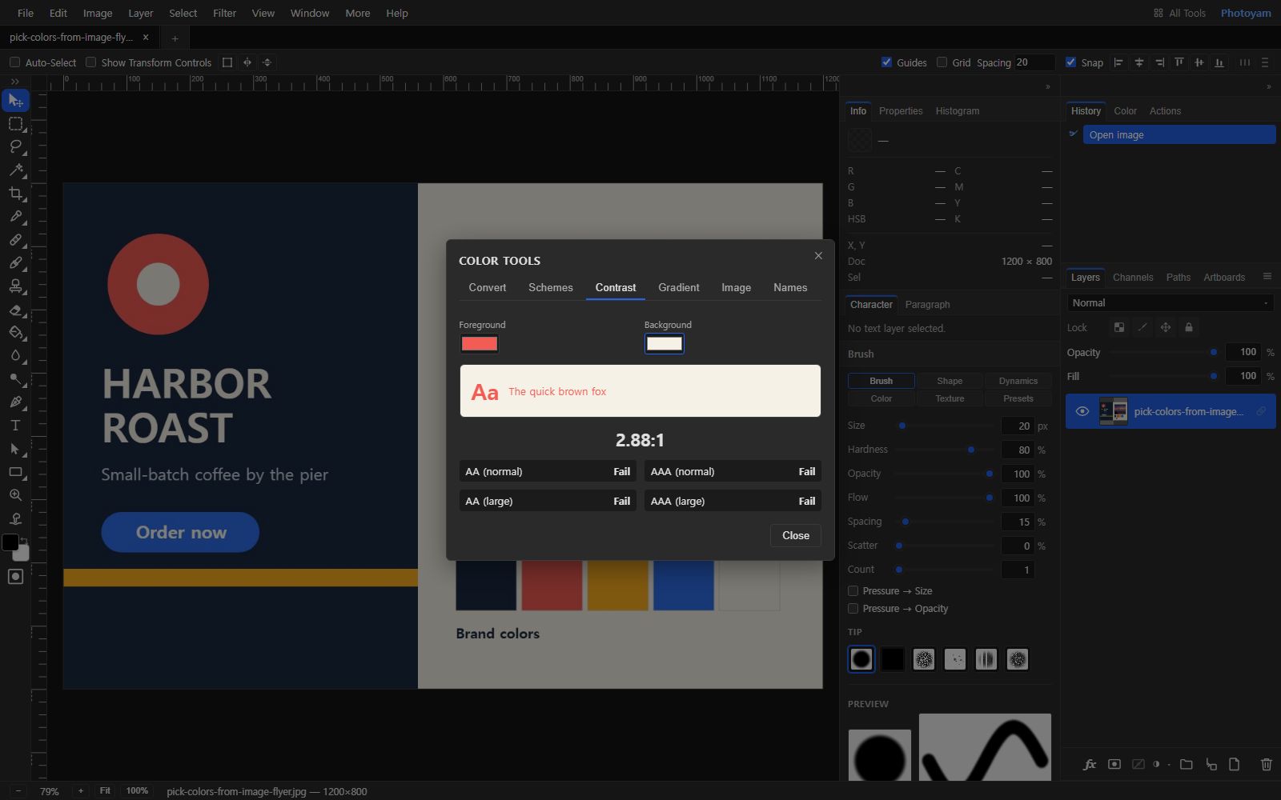Open the Histogram tab
1281x800 pixels.
tap(957, 111)
